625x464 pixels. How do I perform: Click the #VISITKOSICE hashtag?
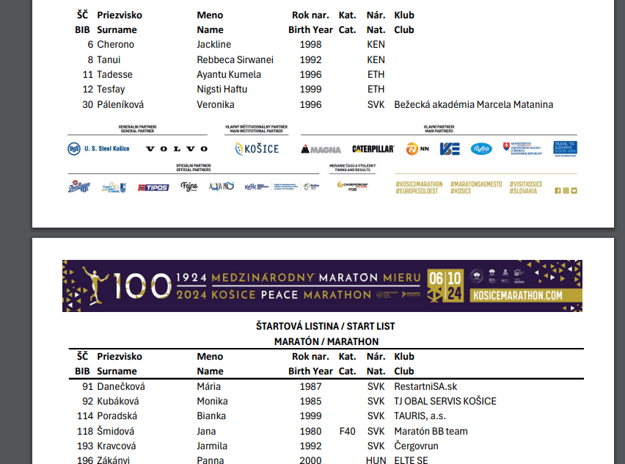point(526,184)
